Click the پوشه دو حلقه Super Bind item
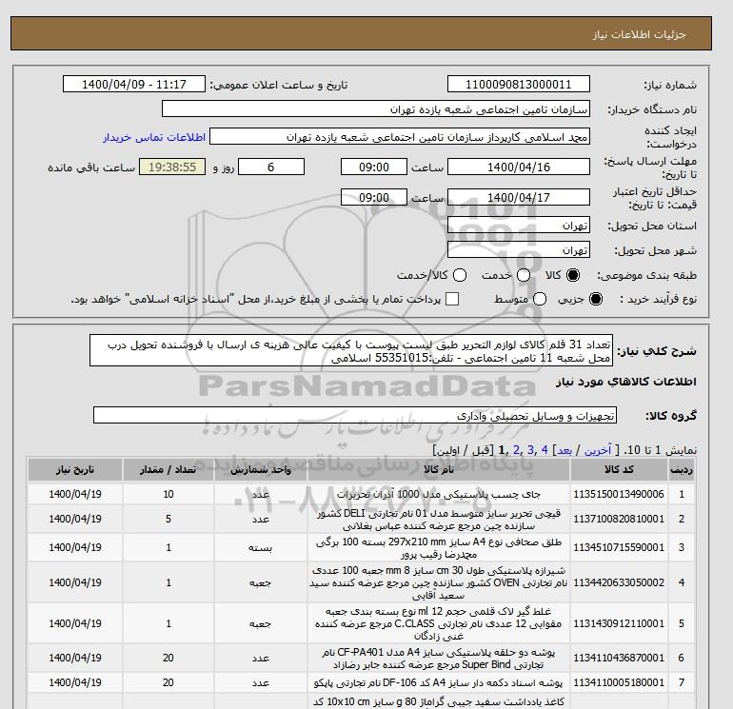 pos(439,658)
